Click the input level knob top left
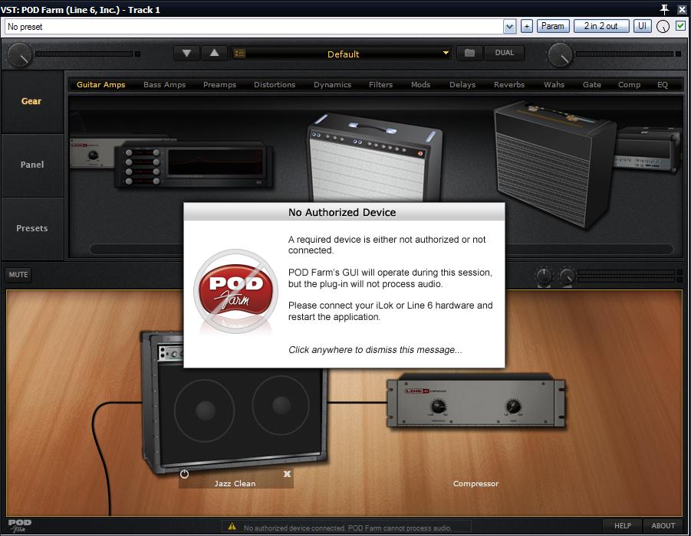691x536 pixels. point(19,54)
